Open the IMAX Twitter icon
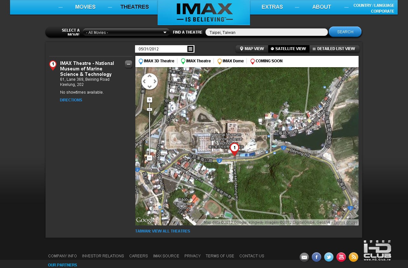This screenshot has height=268, width=408. [329, 257]
